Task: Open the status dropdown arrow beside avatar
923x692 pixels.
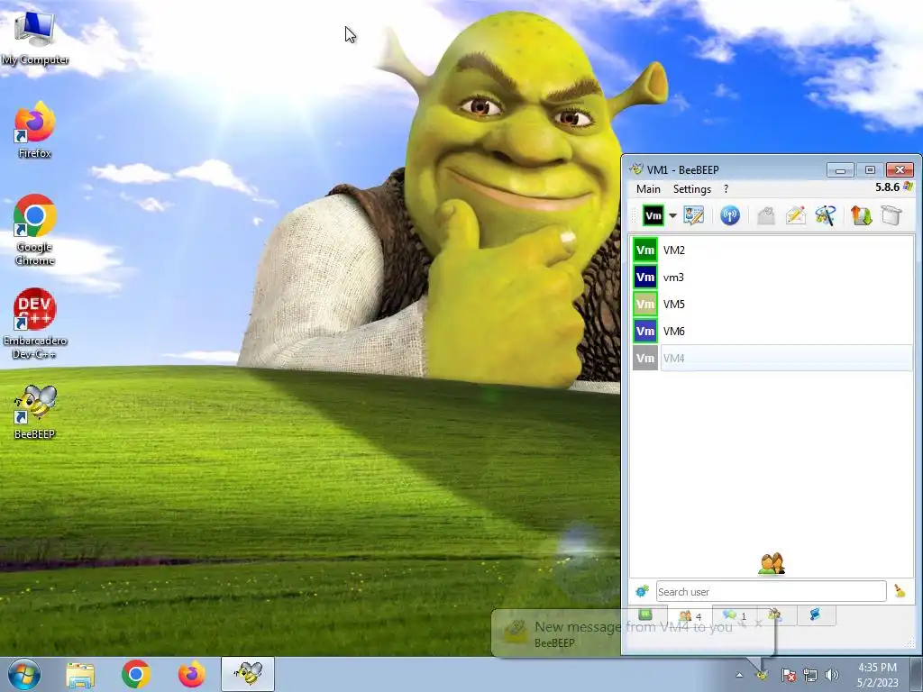Action: click(672, 215)
